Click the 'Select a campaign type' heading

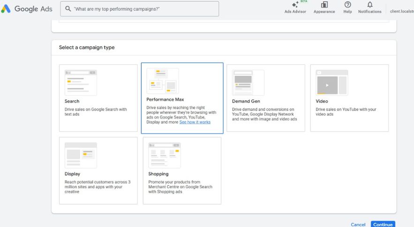click(x=87, y=47)
